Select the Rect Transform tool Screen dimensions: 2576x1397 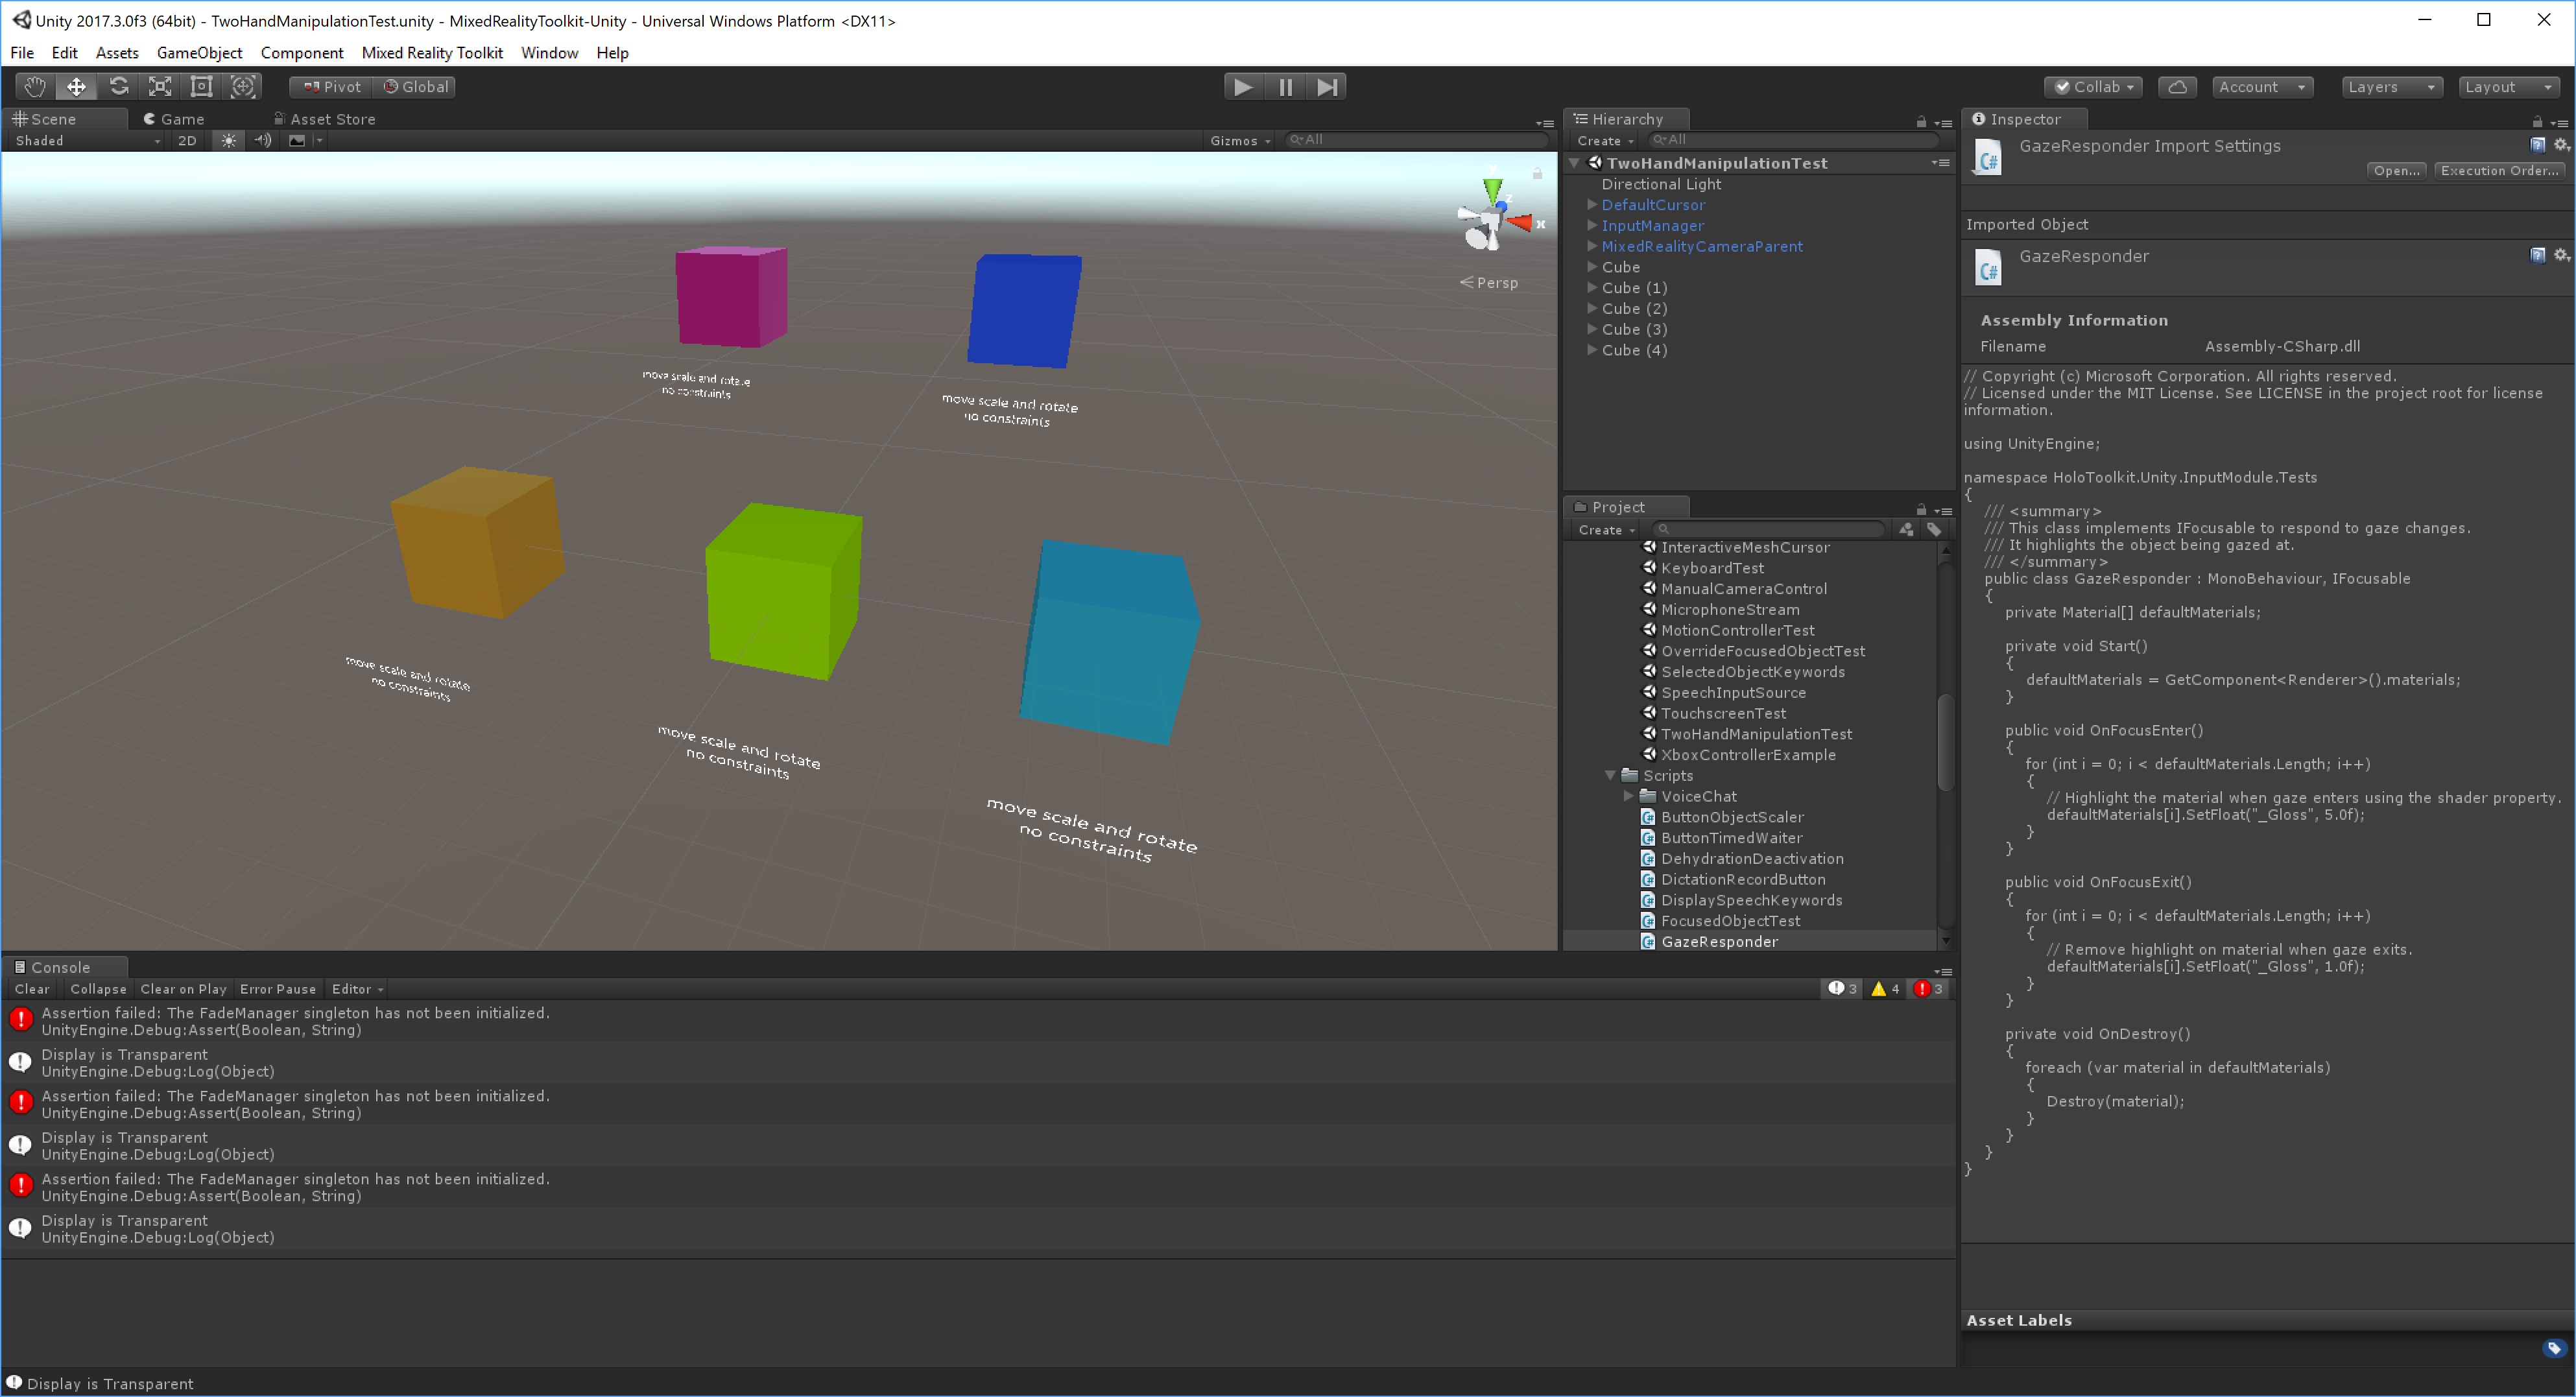pos(201,87)
